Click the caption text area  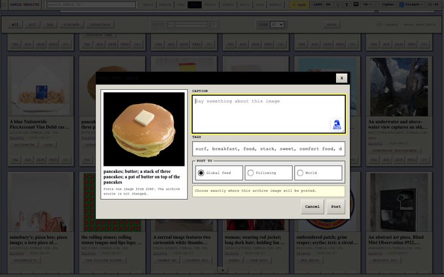269,114
